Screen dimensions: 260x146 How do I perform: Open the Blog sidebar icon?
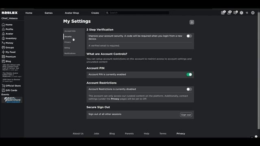[3, 61]
